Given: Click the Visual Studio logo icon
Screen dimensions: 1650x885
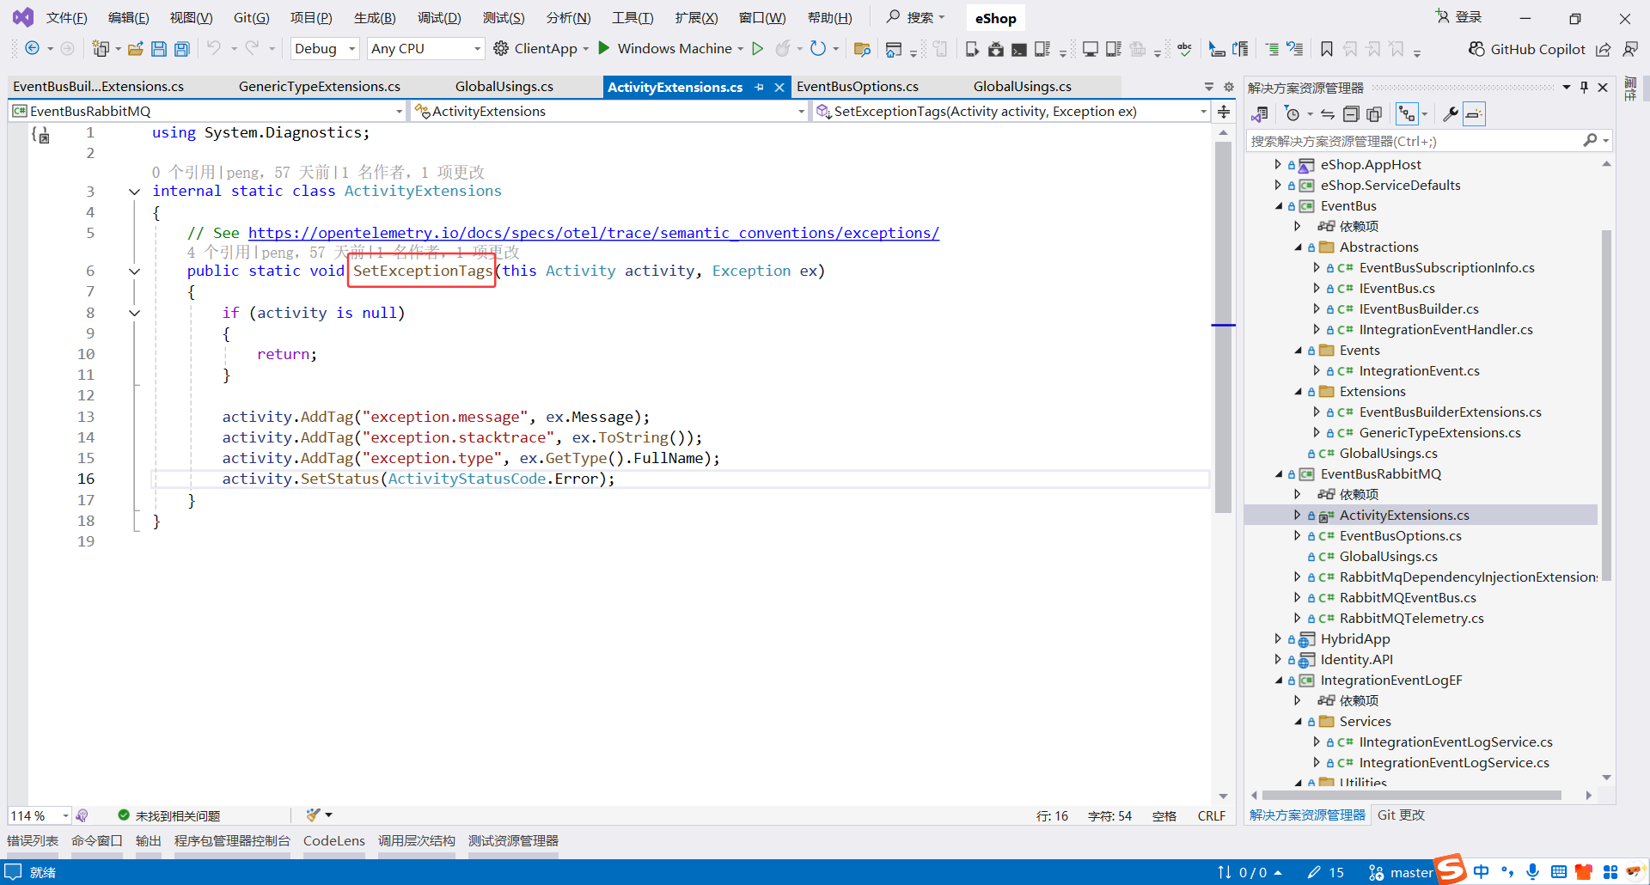Looking at the screenshot, I should click(x=23, y=17).
